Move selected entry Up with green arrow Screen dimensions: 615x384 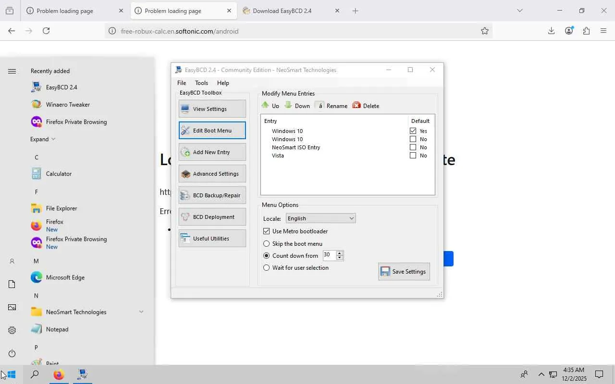(x=270, y=106)
